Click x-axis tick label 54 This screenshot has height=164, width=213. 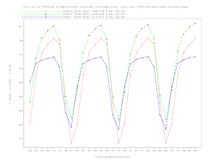click(136, 151)
